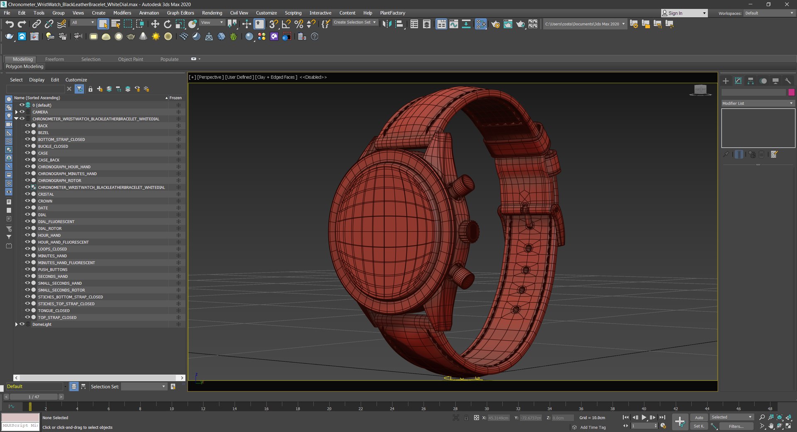The height and width of the screenshot is (432, 797).
Task: Click the pink object color swatch
Action: click(x=791, y=92)
